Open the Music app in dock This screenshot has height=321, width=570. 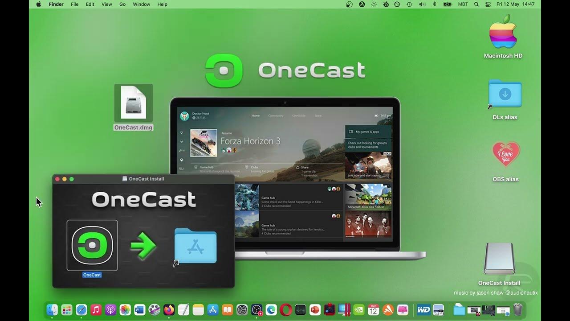96,309
